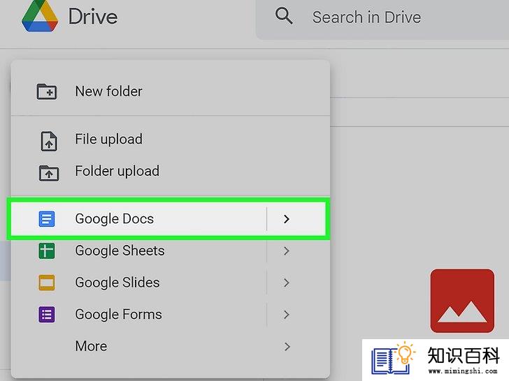
Task: Click the green Google Sheets icon
Action: pyautogui.click(x=47, y=251)
